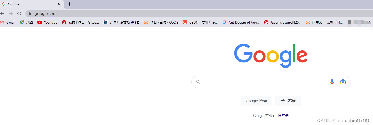Open the Gmail bookmark

pos(8,23)
